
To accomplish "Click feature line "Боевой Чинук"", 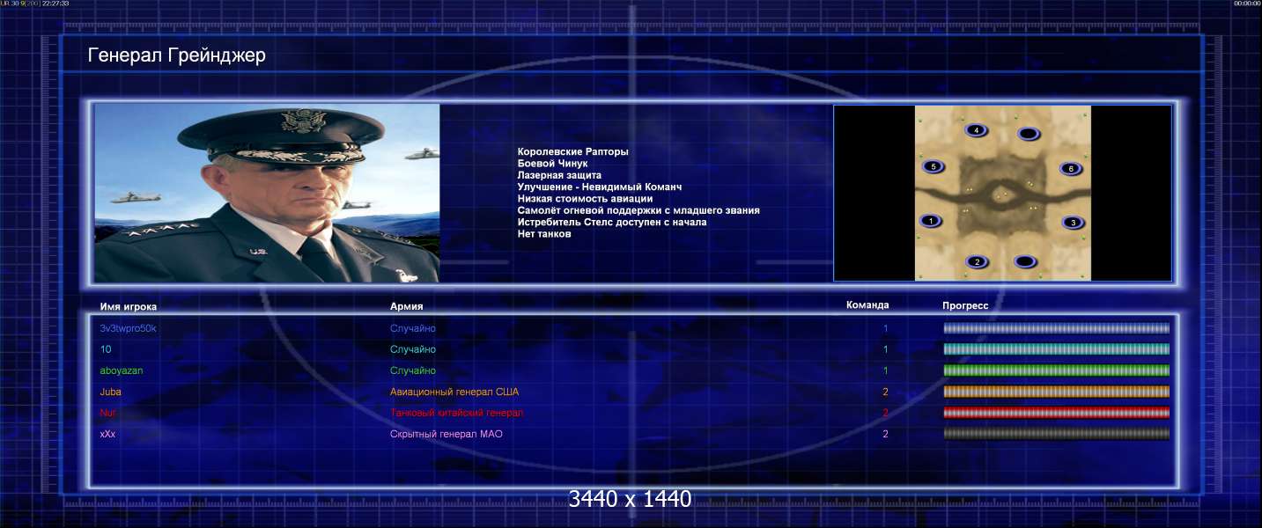I will (x=552, y=164).
